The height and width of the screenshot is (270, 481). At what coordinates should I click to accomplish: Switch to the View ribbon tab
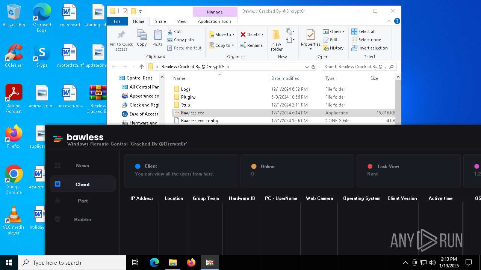click(182, 21)
